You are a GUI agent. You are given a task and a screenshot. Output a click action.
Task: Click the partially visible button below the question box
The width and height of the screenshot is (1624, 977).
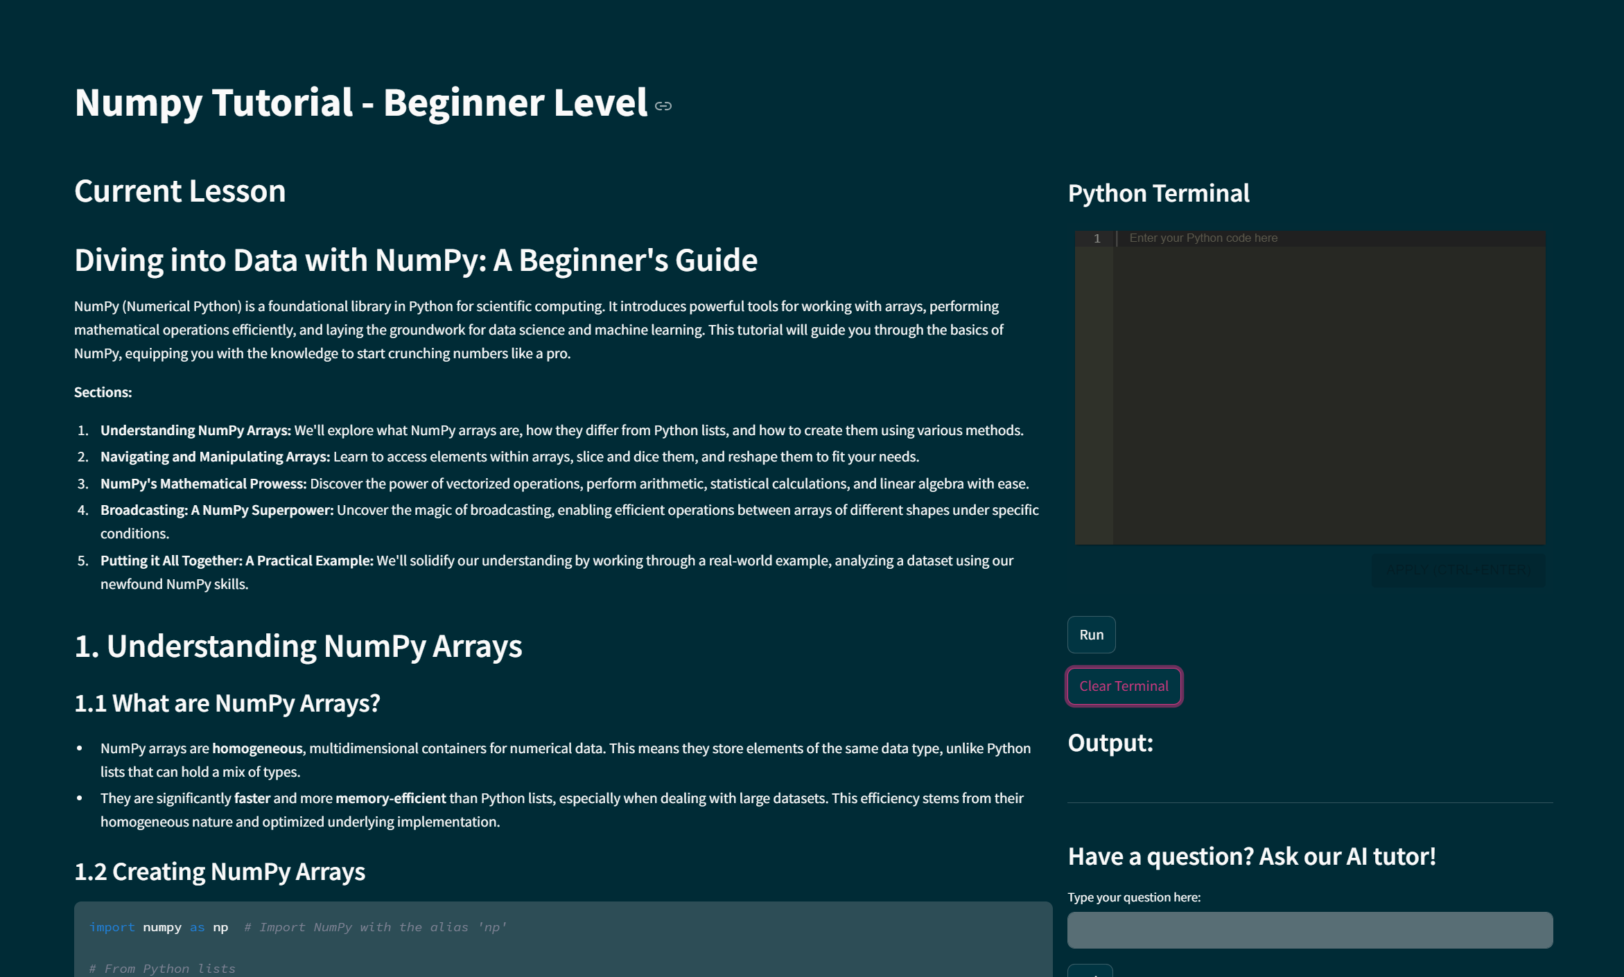(1091, 971)
